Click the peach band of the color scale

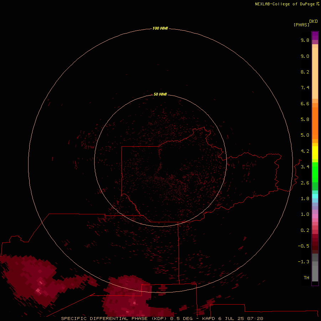tap(315, 73)
